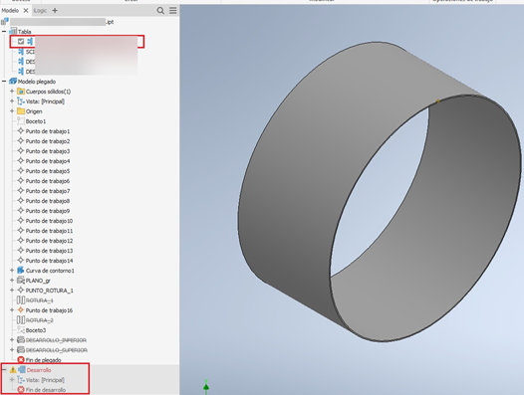Collapse the Tabla node

coord(4,32)
